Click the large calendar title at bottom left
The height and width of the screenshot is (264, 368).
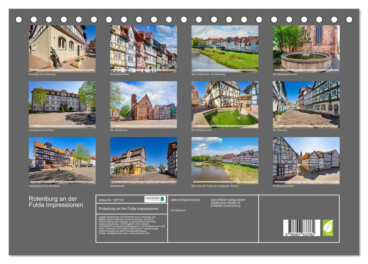coord(56,202)
